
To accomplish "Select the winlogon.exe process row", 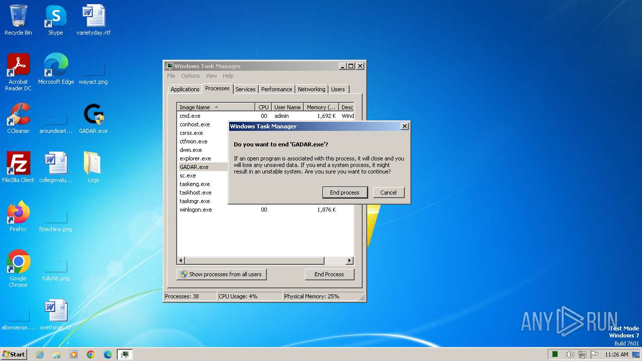I will click(x=265, y=210).
